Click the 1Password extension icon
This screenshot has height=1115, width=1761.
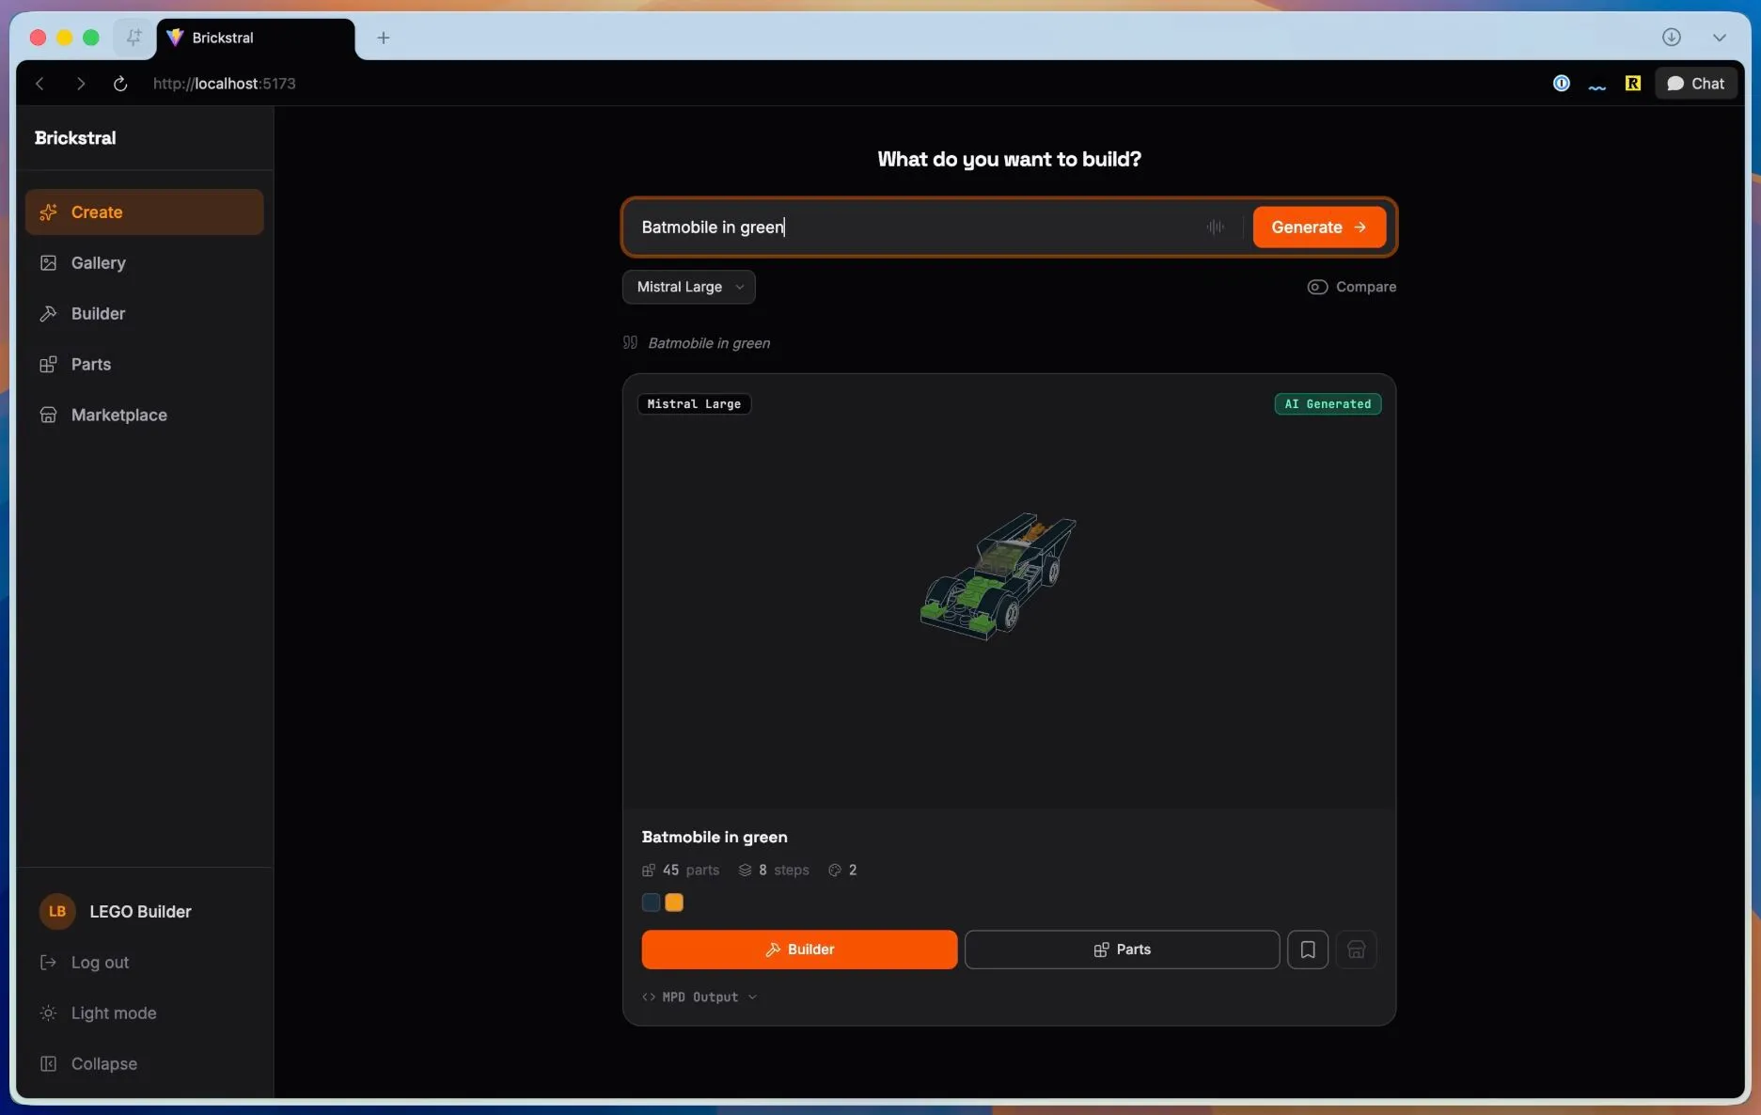tap(1561, 84)
